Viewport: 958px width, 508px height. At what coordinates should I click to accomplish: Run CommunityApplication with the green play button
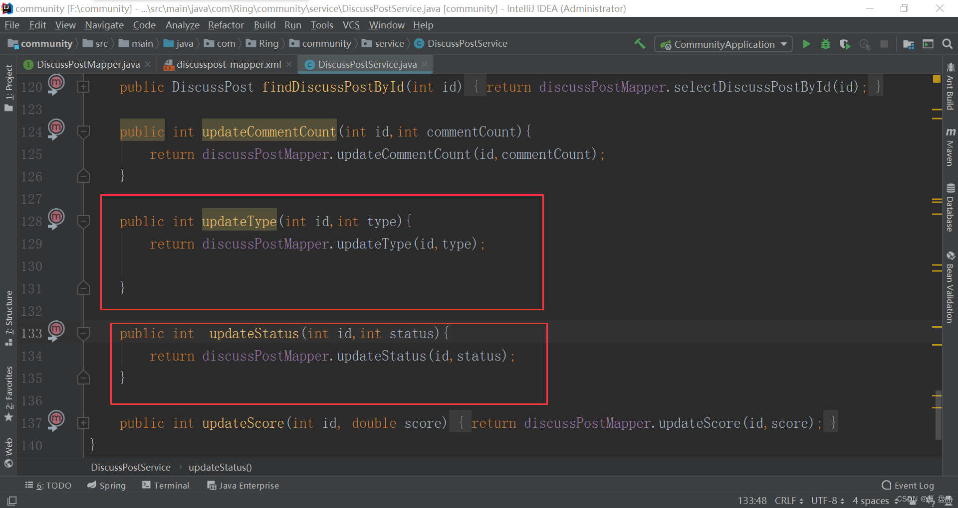pos(806,44)
